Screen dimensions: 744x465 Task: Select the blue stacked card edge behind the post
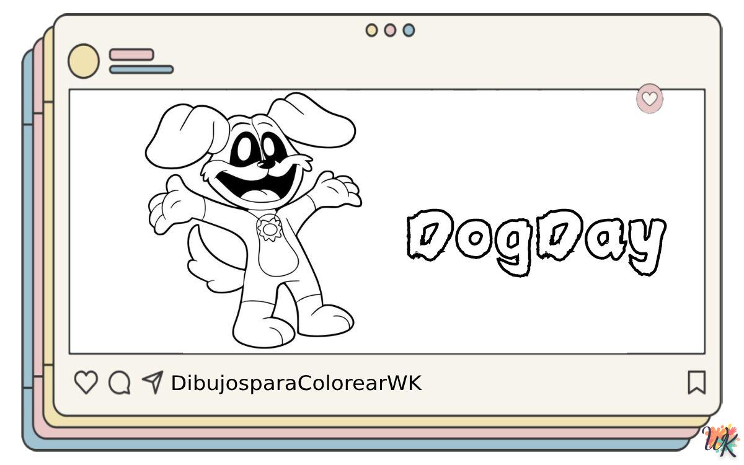pyautogui.click(x=28, y=248)
